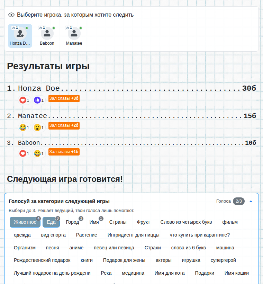The width and height of the screenshot is (263, 284).
Task: Vote for the вид спорта category
Action: point(53,235)
